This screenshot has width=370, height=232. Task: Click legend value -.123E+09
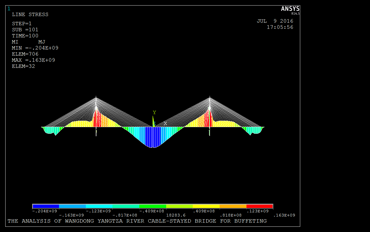pyautogui.click(x=98, y=211)
